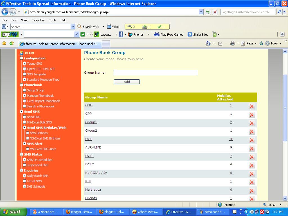The width and height of the screenshot is (288, 216).
Task: Click the green Go arrow in PageRage toolbar
Action: (x=83, y=34)
